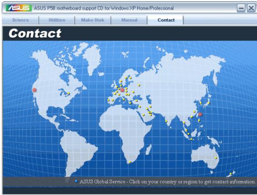257x195 pixels.
Task: Minimize the ASUS support CD window
Action: (241, 8)
